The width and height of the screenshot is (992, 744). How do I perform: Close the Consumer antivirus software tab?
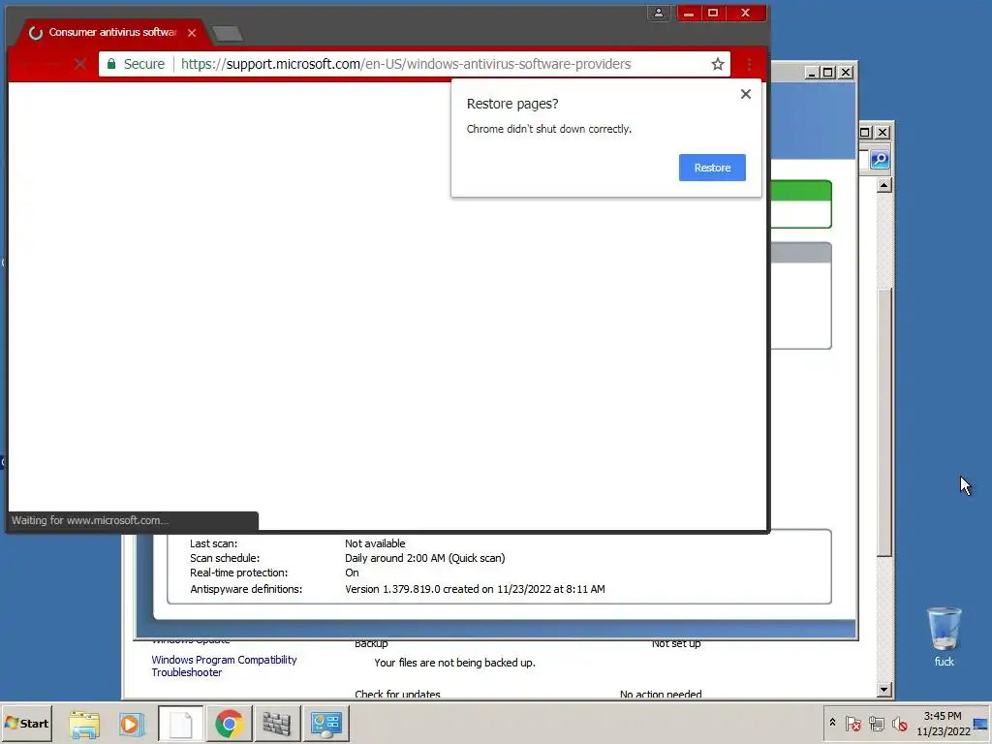(x=192, y=33)
